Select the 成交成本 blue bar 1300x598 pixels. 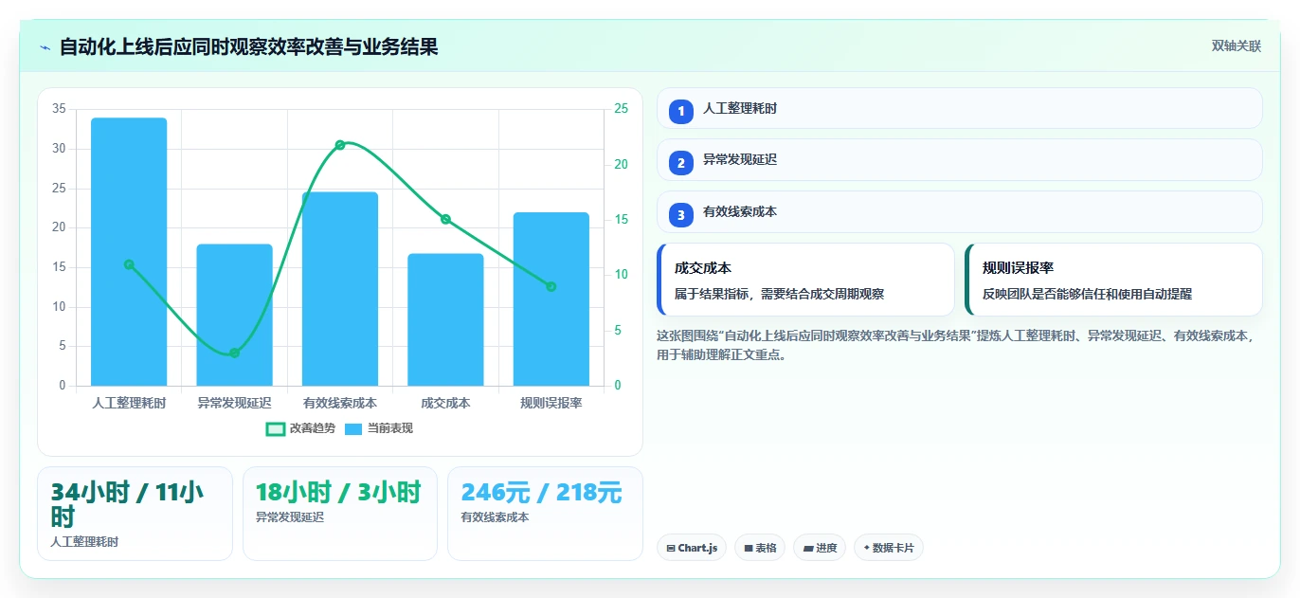tap(445, 319)
